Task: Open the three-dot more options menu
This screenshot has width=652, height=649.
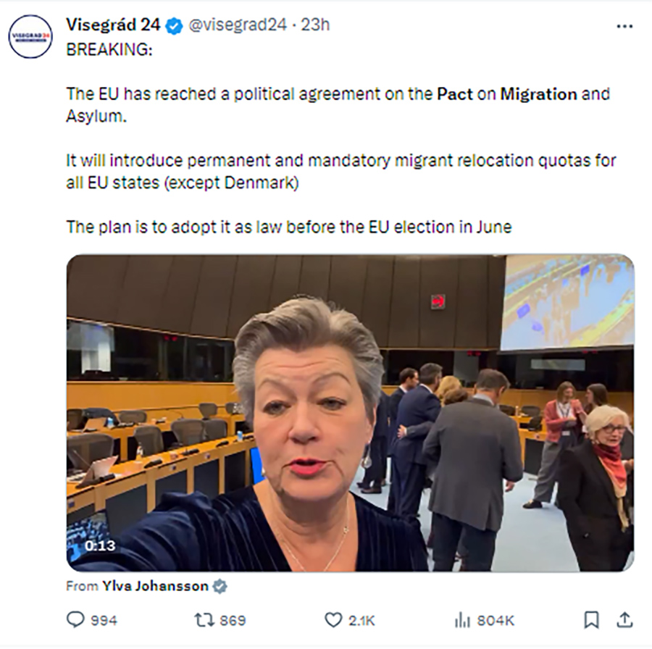Action: coord(624,26)
